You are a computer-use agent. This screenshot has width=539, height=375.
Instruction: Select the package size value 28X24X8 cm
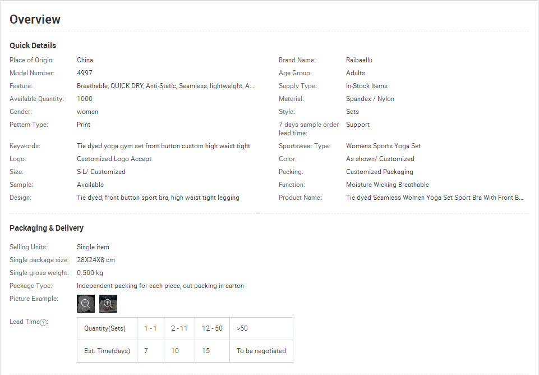[x=96, y=260]
